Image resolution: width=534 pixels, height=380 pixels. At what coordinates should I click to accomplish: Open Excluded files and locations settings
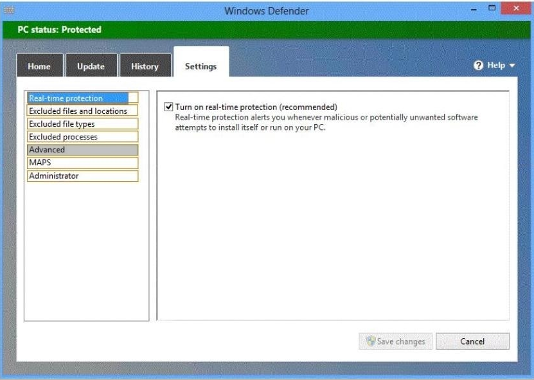(82, 111)
